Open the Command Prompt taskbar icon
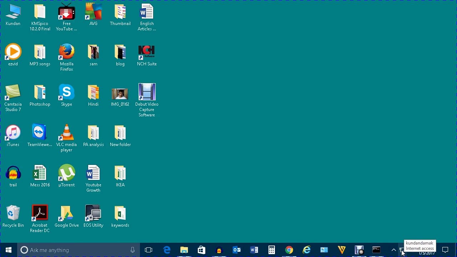457x257 pixels. point(376,250)
